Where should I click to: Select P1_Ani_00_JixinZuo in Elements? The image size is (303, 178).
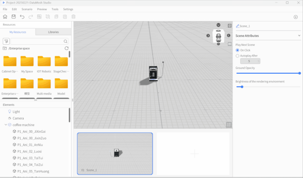tap(32, 138)
